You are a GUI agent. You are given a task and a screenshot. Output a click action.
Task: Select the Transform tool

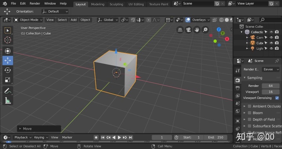click(x=7, y=51)
